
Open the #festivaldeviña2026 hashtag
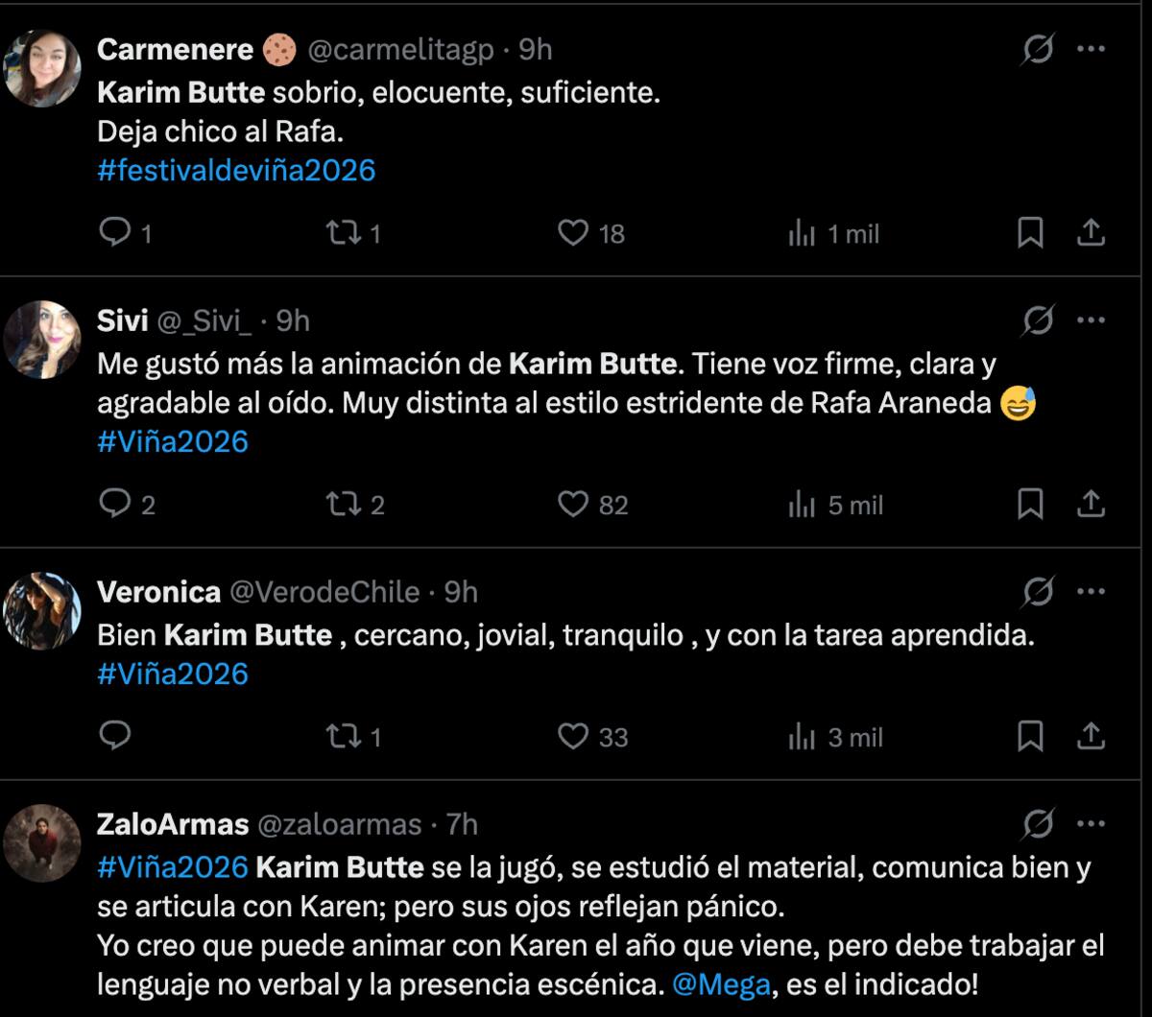click(x=236, y=169)
